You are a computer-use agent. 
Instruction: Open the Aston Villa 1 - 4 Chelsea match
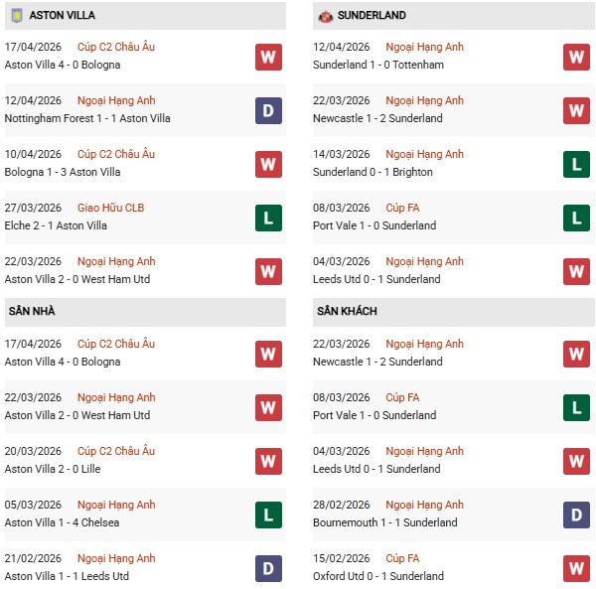pos(62,522)
